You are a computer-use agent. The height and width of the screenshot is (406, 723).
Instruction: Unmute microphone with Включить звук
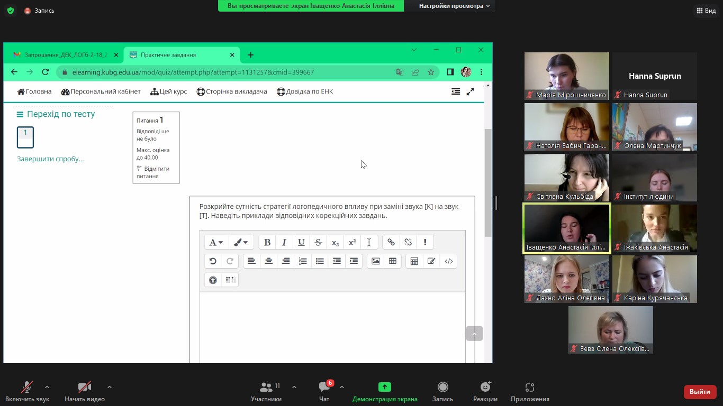coord(27,391)
